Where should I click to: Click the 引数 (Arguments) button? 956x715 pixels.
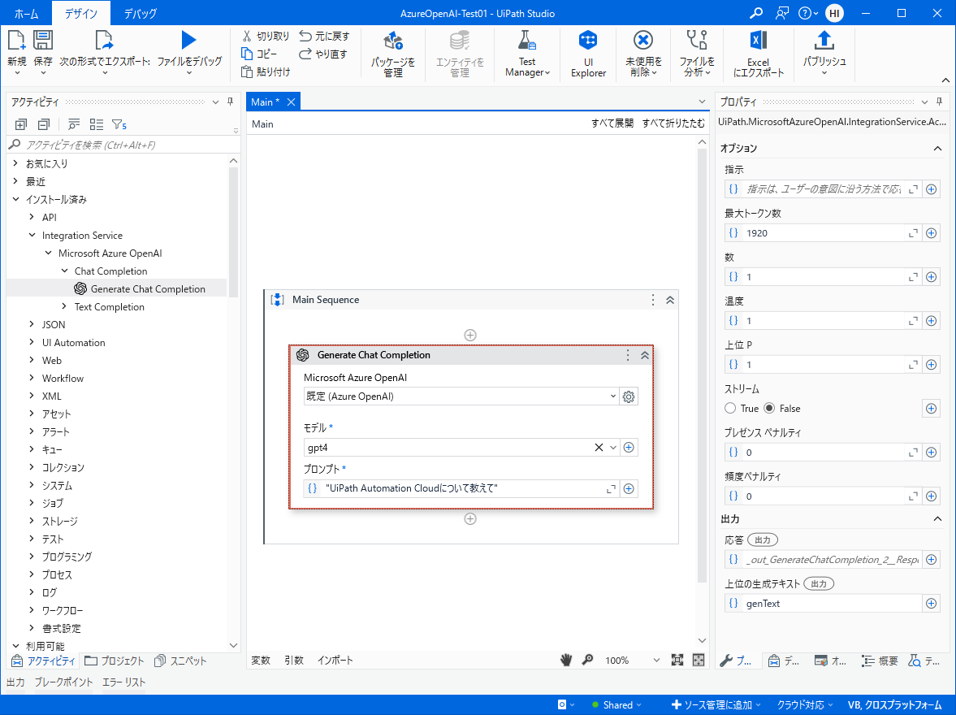[x=294, y=660]
